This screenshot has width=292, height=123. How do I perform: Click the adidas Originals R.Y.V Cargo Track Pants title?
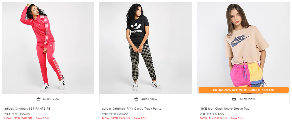[x=131, y=109]
